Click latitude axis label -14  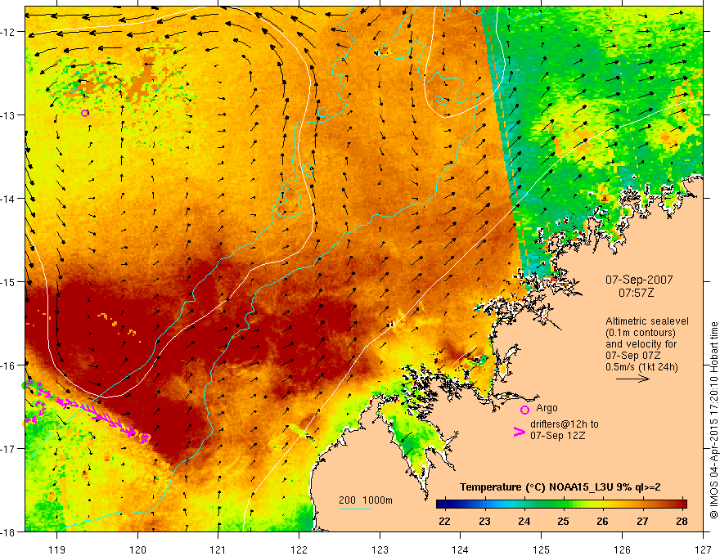click(x=8, y=199)
